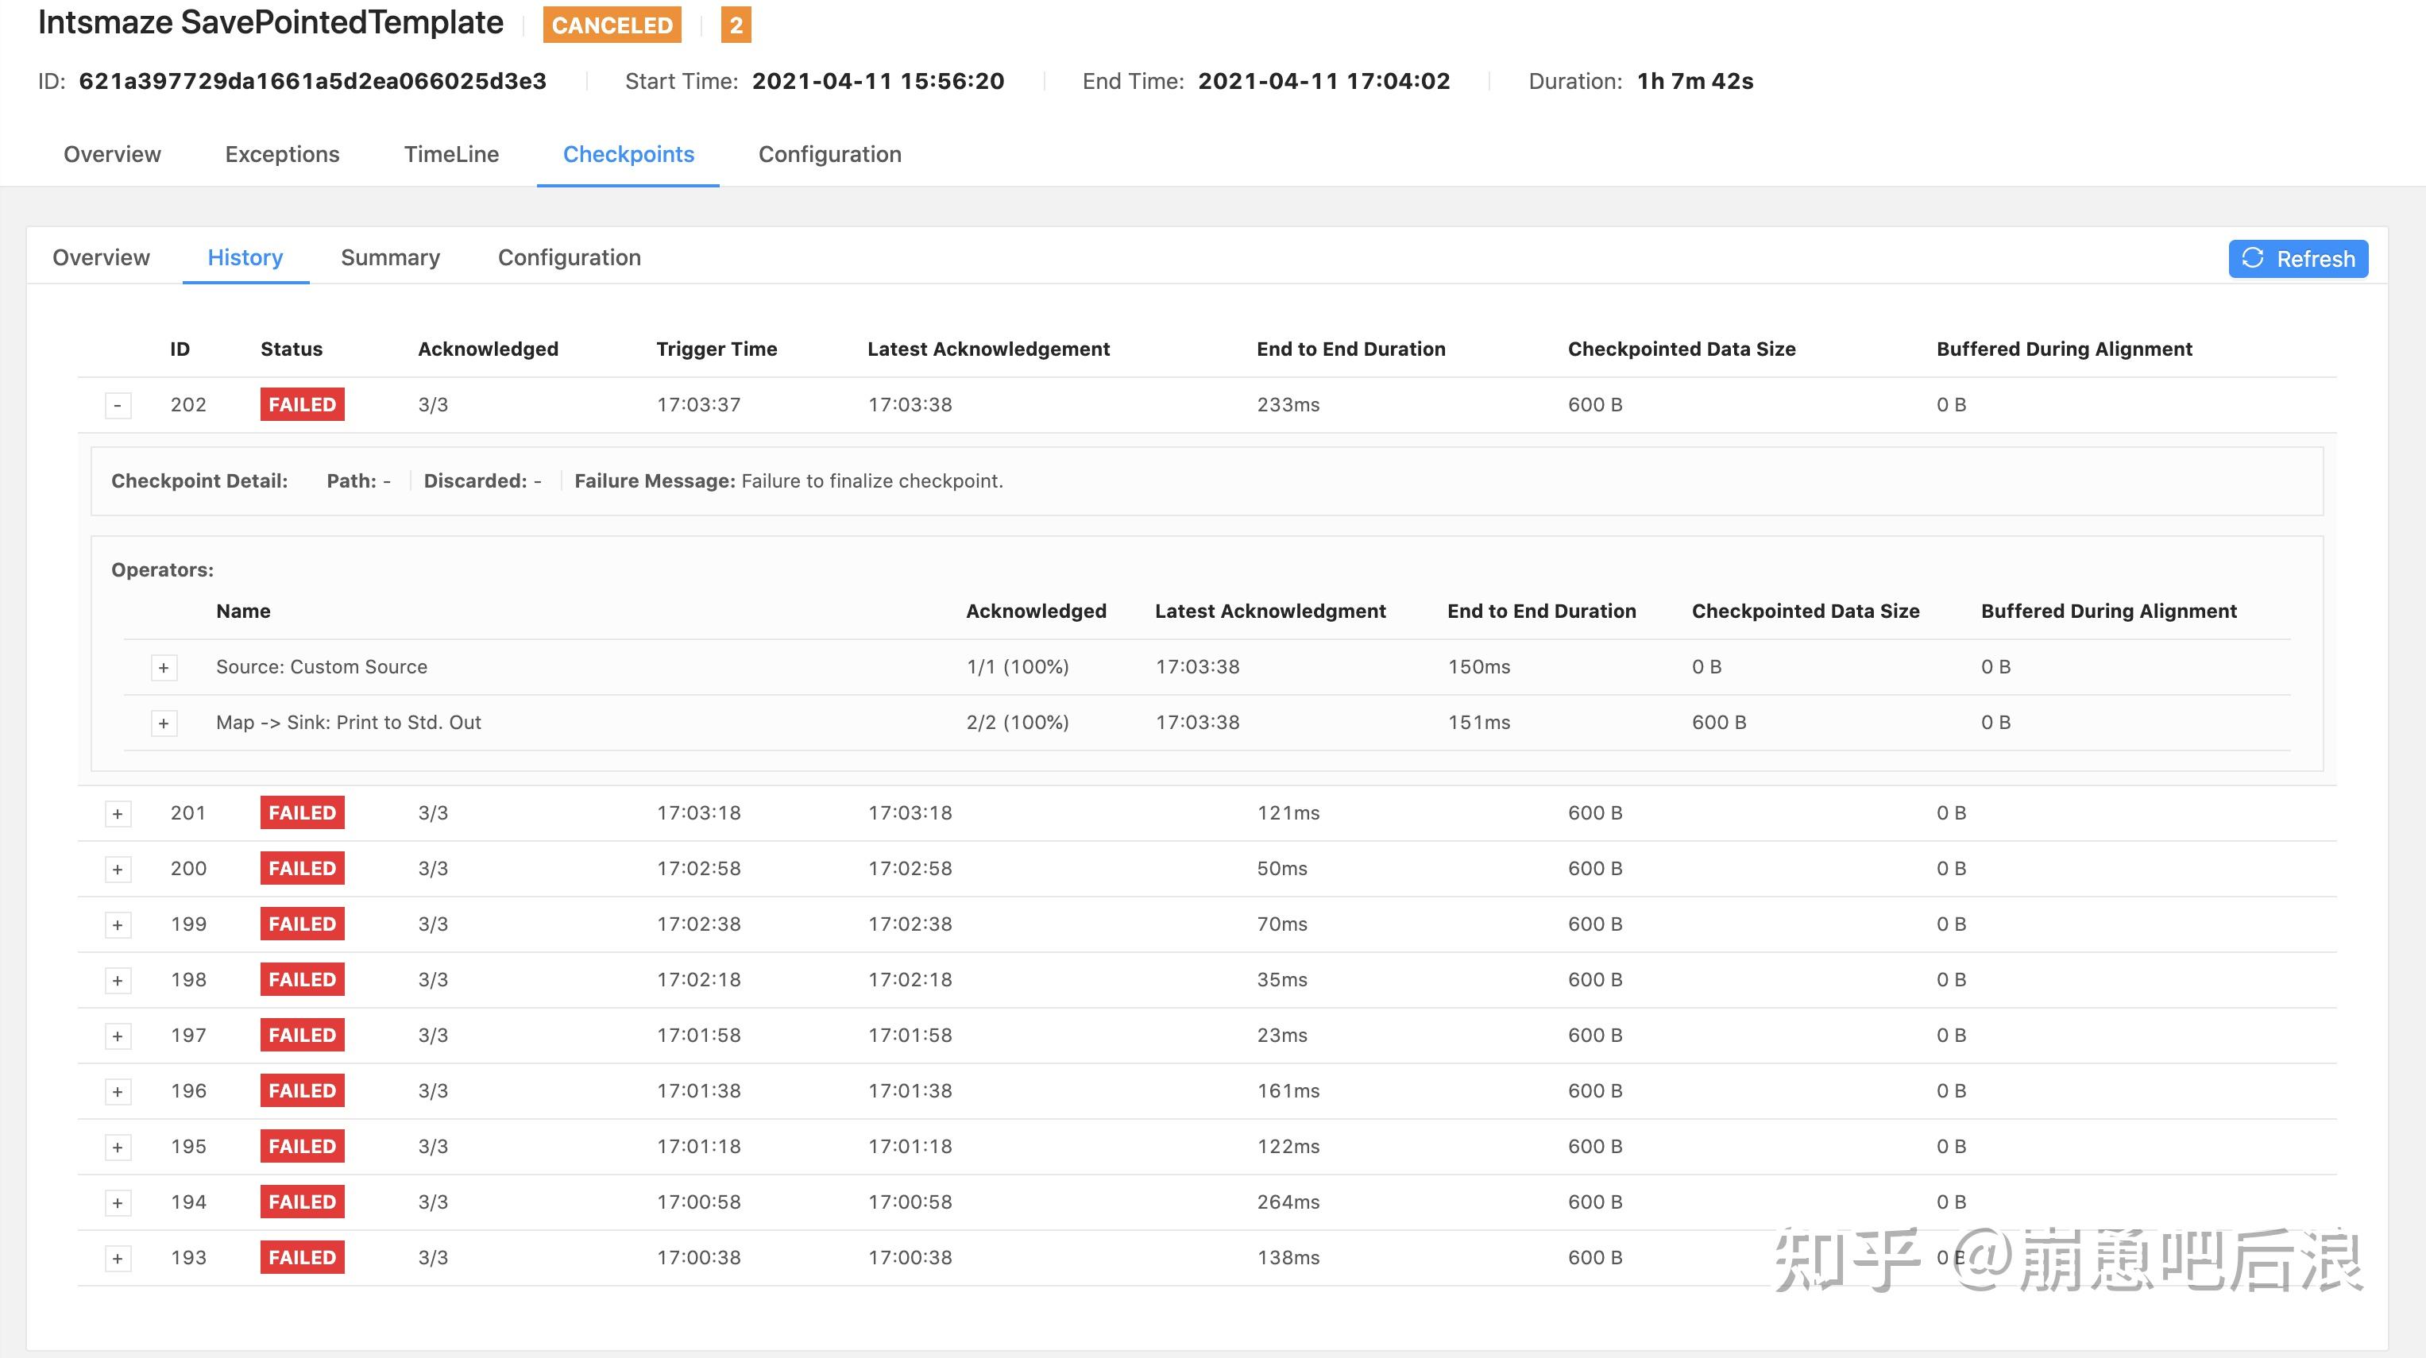Viewport: 2426px width, 1358px height.
Task: Select the Overview tab of the job
Action: pos(111,153)
